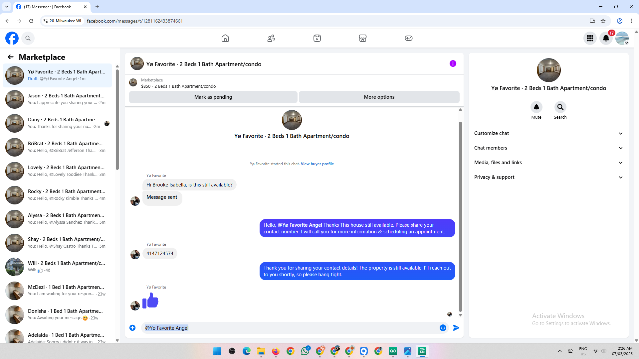Screen dimensions: 639x359
Task: Click the Mark as pending button
Action: point(213,97)
